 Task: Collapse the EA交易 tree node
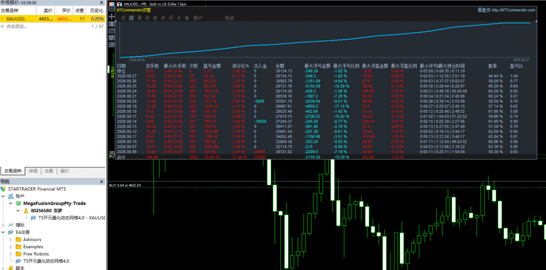click(3, 232)
